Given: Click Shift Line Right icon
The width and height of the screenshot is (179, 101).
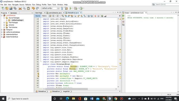Looking at the screenshot, I should tap(91, 16).
